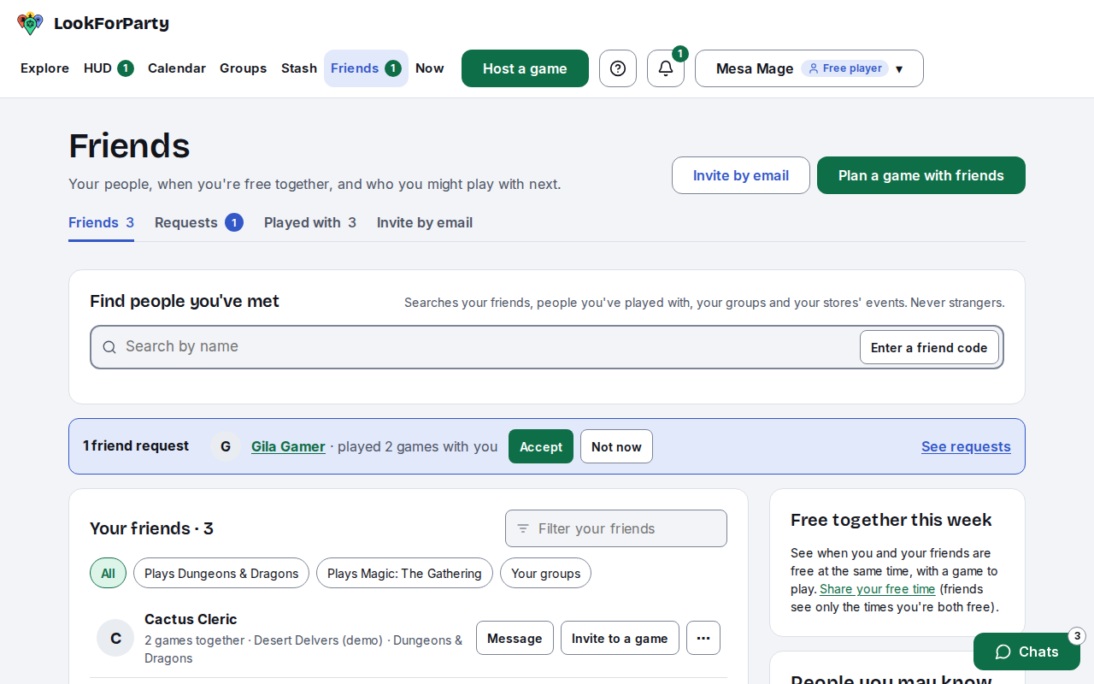Open the Chats button
Viewport: 1094px width, 684px height.
pyautogui.click(x=1026, y=652)
